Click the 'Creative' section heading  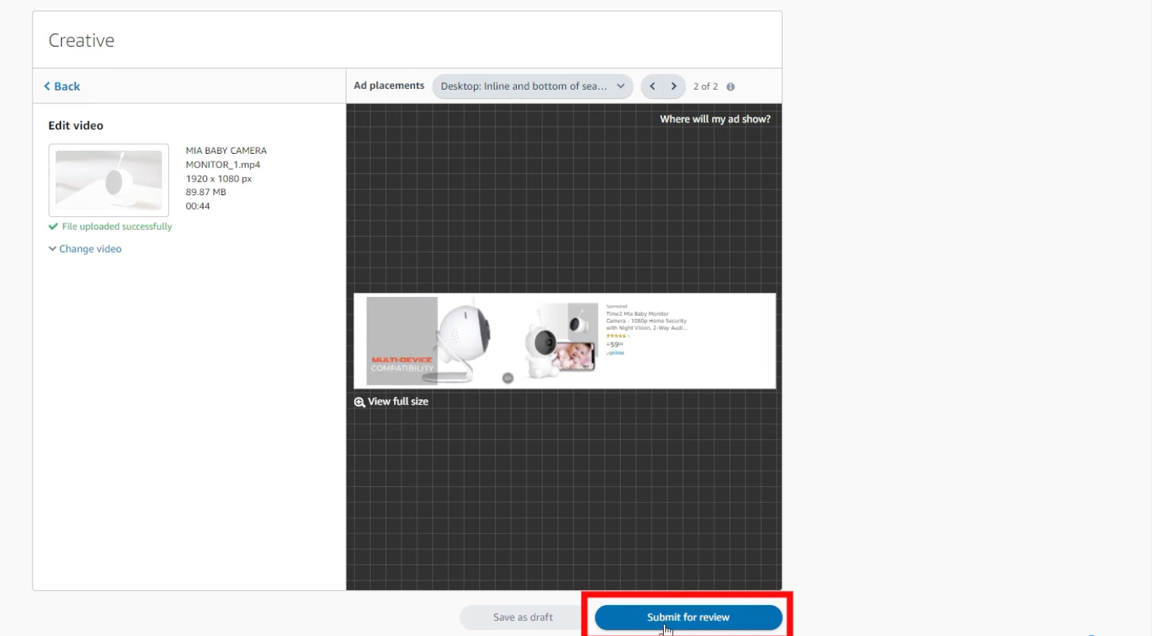(81, 40)
